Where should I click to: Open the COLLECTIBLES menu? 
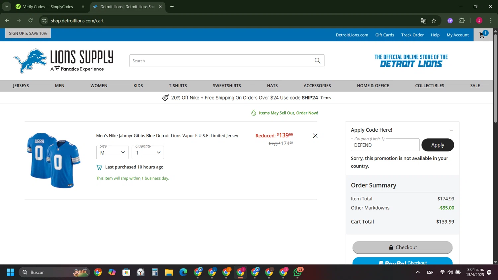(430, 86)
